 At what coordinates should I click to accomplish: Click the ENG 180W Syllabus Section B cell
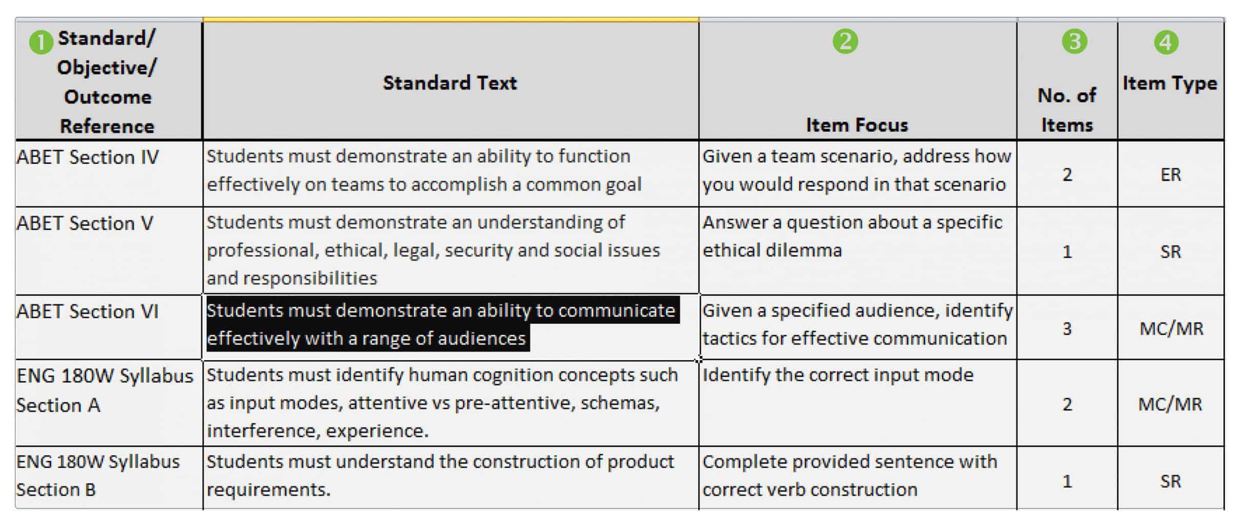109,477
